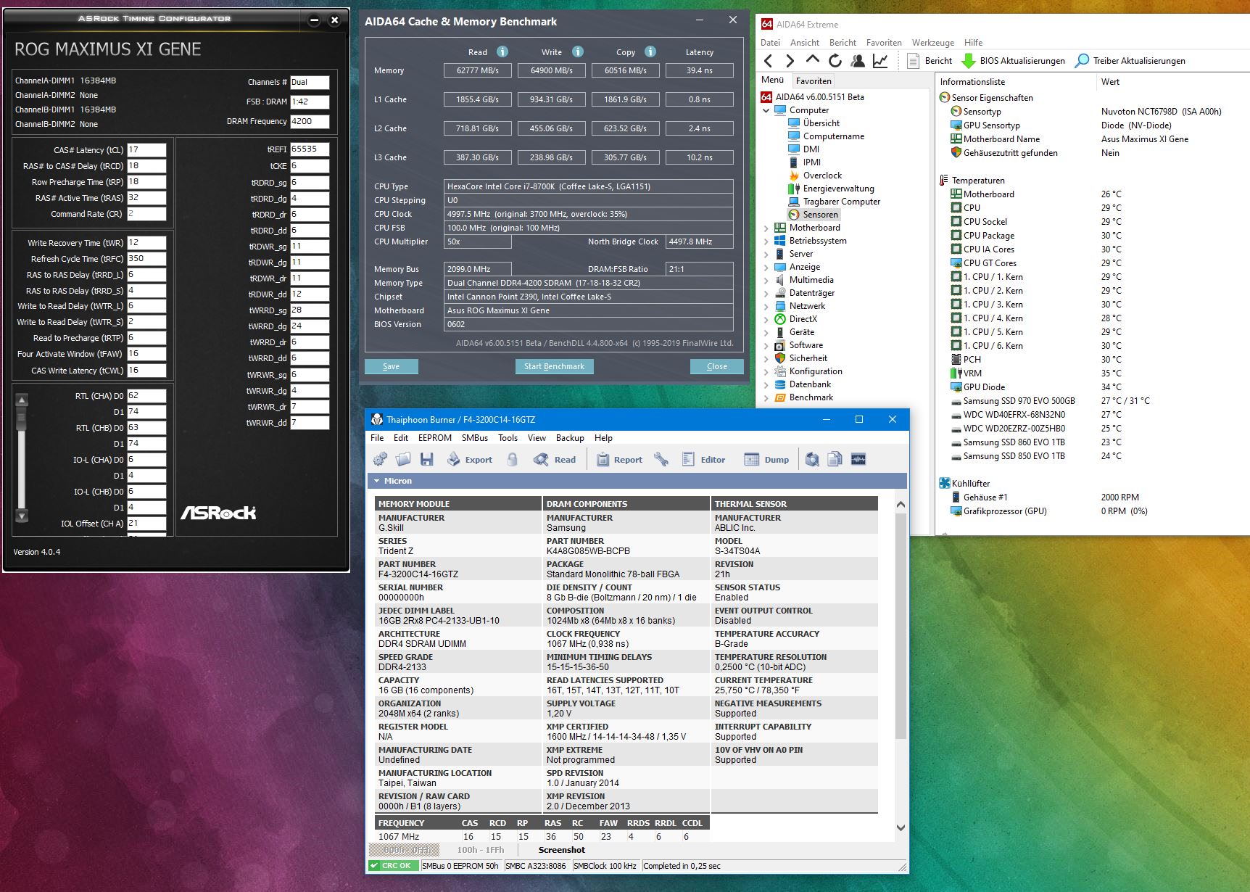1250x892 pixels.
Task: Refresh the AIDA64 Extreme sensor page
Action: click(x=835, y=61)
